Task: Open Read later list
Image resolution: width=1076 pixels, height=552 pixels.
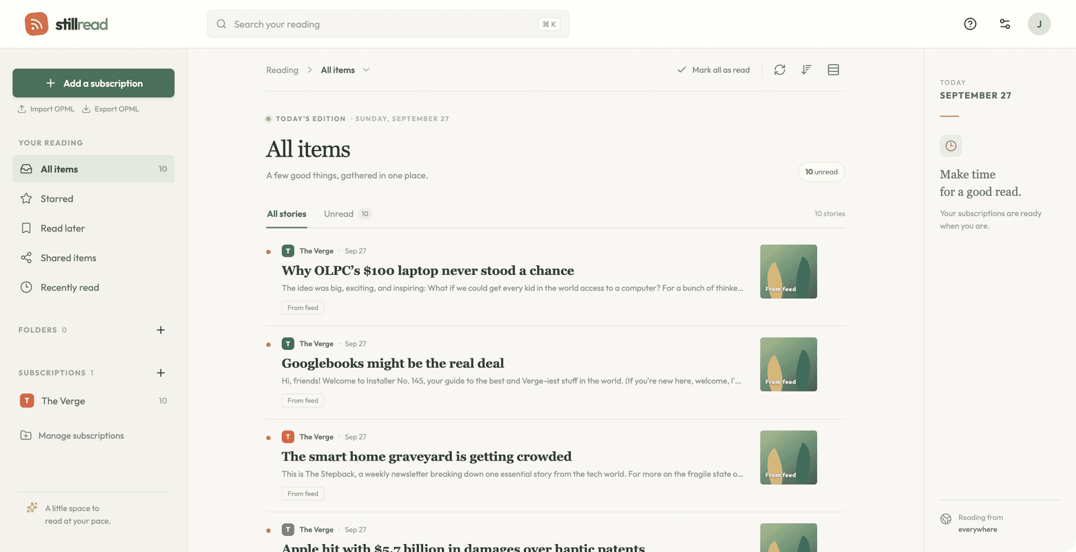Action: point(93,228)
